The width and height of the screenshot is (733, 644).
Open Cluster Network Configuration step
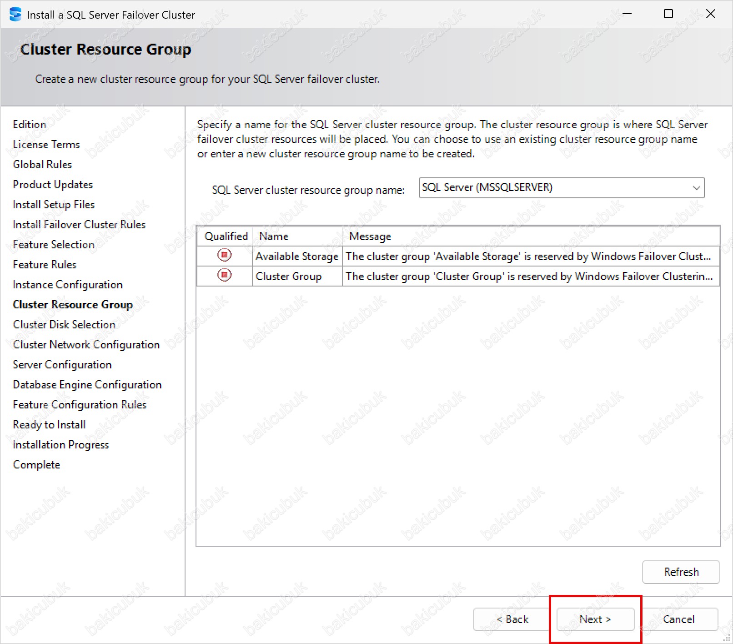tap(86, 345)
